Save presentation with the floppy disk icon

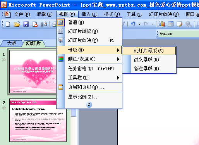pyautogui.click(x=26, y=24)
